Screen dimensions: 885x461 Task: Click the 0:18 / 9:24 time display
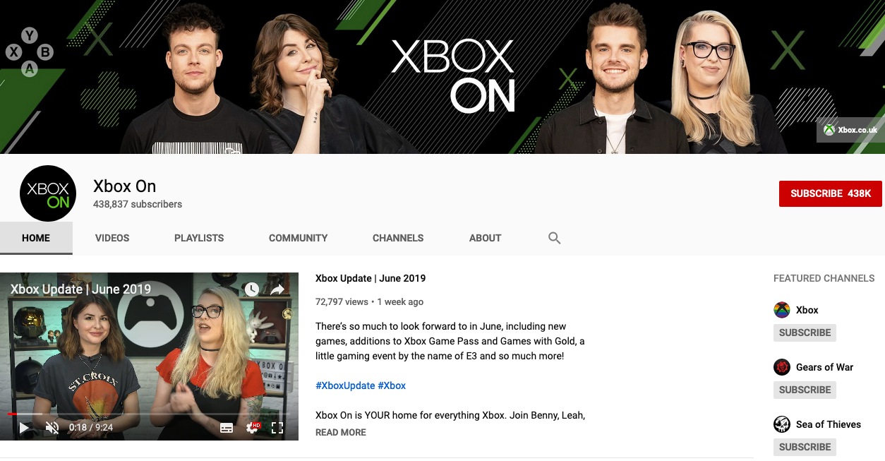tap(91, 427)
